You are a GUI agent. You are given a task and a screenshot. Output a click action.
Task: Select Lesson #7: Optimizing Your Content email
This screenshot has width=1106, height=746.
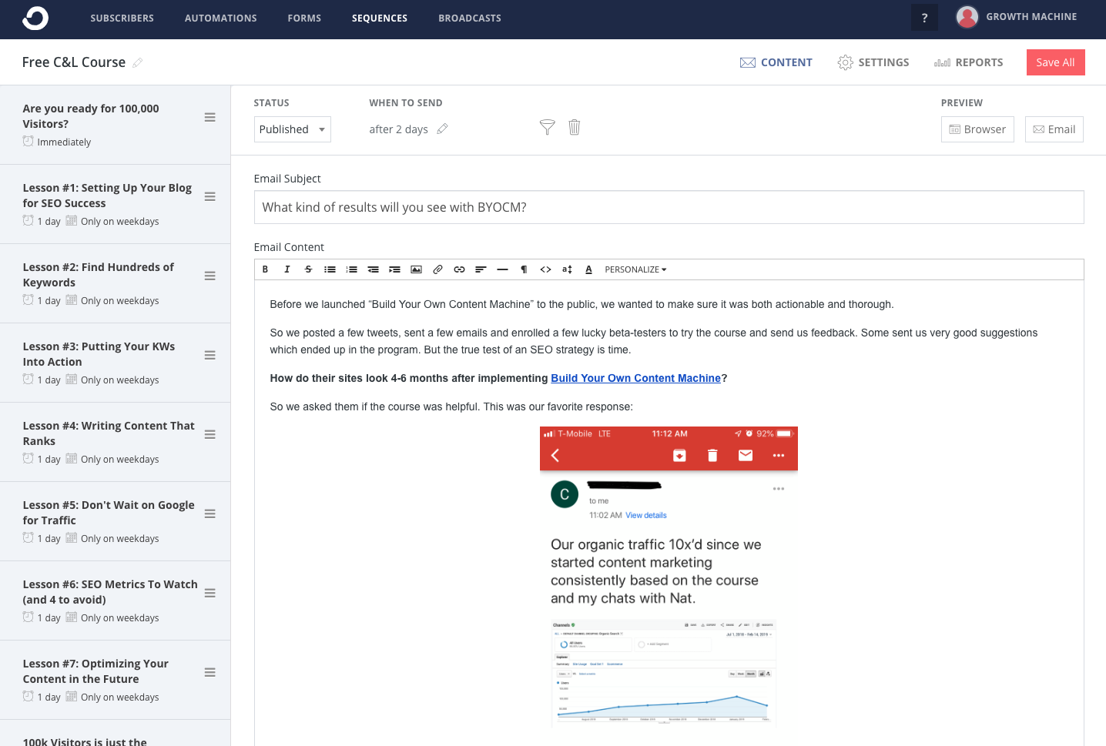tap(116, 680)
